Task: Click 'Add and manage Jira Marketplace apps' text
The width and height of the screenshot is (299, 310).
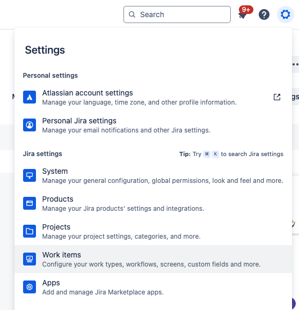Action: click(x=103, y=292)
